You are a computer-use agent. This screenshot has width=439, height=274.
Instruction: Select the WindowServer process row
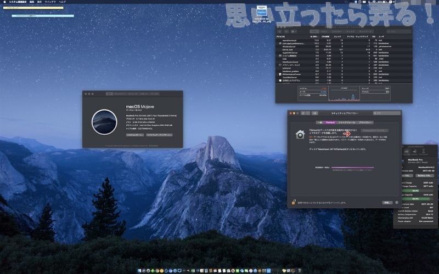(x=344, y=47)
